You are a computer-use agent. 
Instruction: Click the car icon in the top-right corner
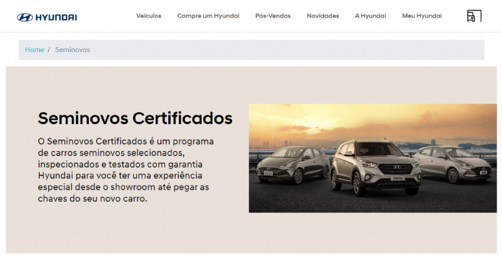coord(472,16)
